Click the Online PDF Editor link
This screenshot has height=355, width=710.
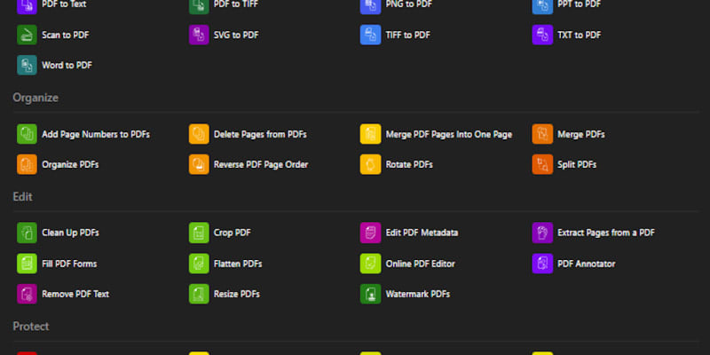click(x=422, y=264)
